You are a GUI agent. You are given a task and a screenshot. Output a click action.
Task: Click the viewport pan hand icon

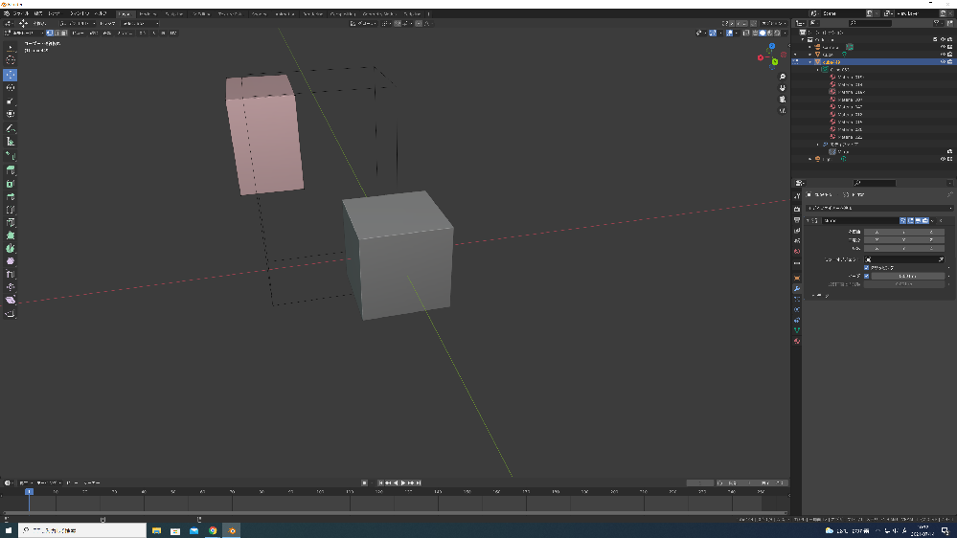[x=783, y=88]
